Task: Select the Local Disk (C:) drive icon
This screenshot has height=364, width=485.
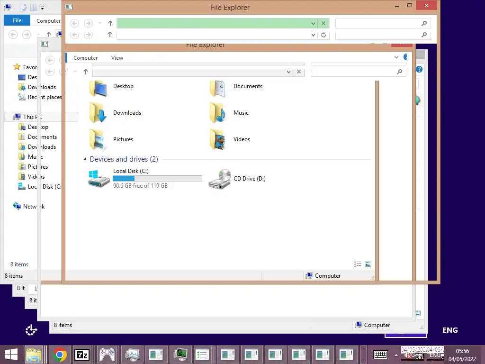Action: 99,179
